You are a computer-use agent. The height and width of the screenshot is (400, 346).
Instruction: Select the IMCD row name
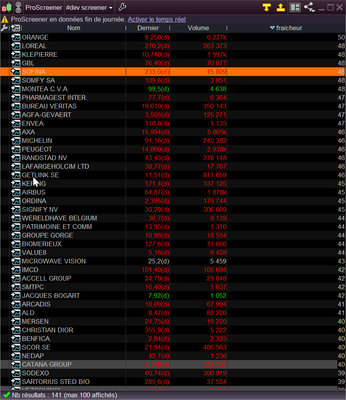coord(30,270)
